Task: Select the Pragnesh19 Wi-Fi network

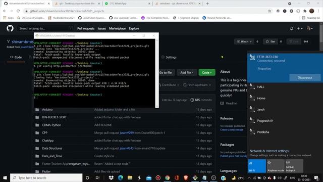Action: [285, 121]
